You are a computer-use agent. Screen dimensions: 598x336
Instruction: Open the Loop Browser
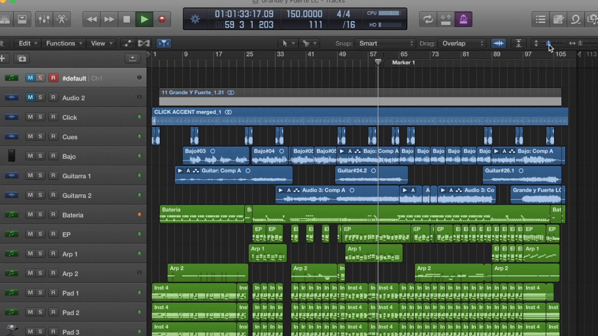coord(576,20)
